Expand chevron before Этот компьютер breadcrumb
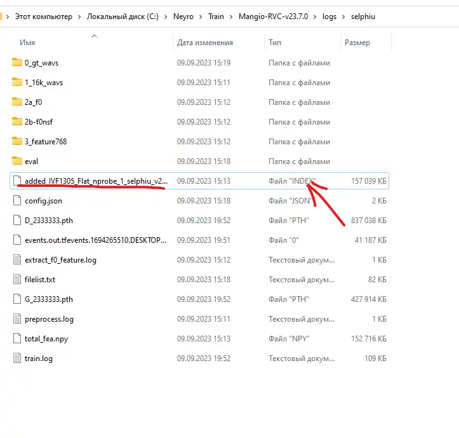 coord(8,17)
